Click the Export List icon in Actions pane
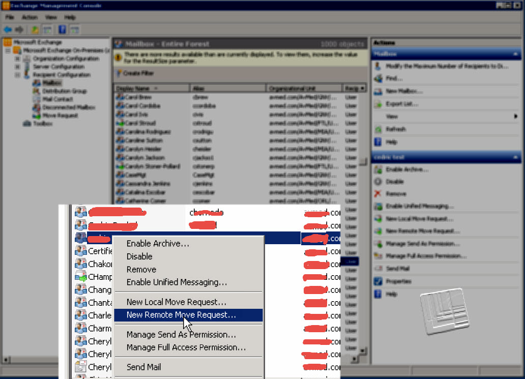 [378, 104]
